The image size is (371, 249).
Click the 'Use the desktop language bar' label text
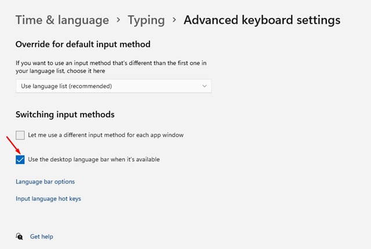[x=94, y=159]
